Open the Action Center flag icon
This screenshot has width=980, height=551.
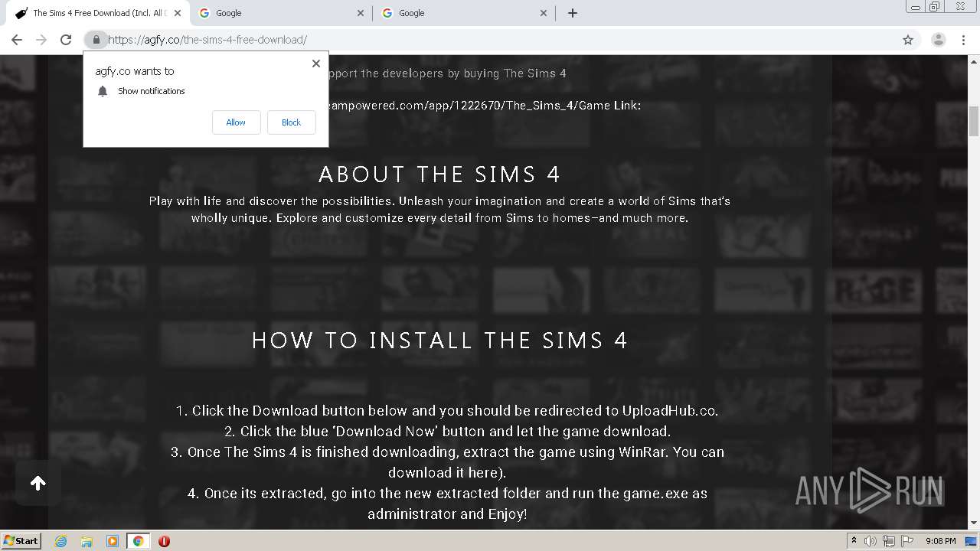tap(906, 541)
